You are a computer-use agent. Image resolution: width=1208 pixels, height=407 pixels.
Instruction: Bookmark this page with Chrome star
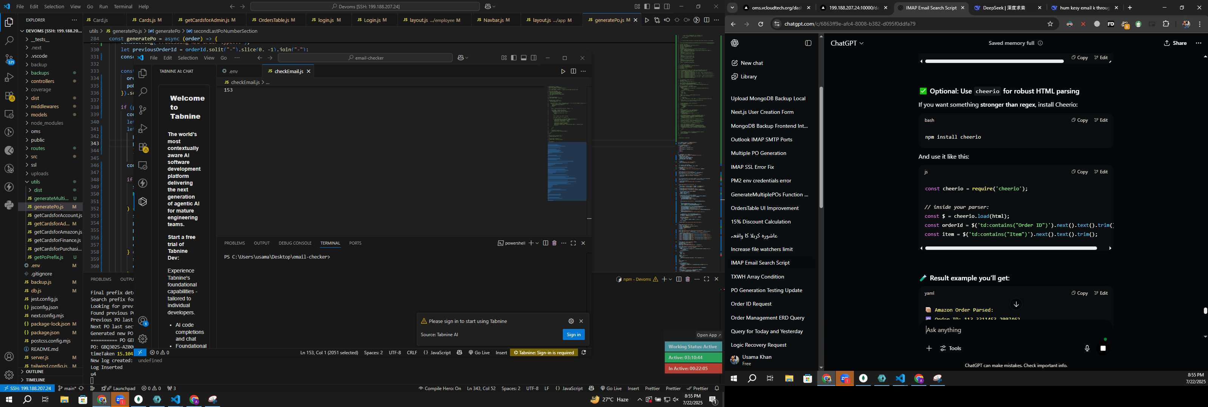click(x=1050, y=24)
